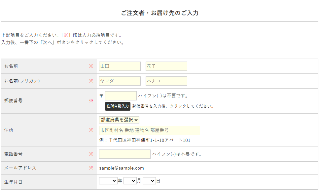
Task: Click the sample@sample.com email address text
Action: click(122, 168)
